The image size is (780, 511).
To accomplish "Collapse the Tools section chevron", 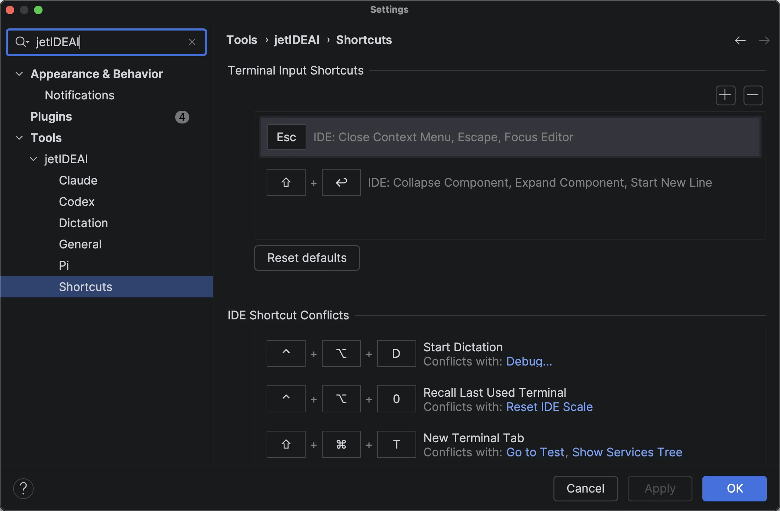I will pyautogui.click(x=19, y=138).
